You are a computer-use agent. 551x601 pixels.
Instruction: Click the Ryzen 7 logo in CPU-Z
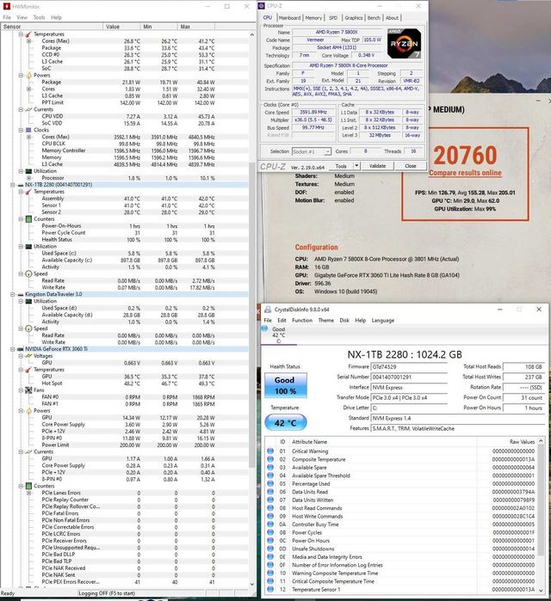(x=404, y=44)
